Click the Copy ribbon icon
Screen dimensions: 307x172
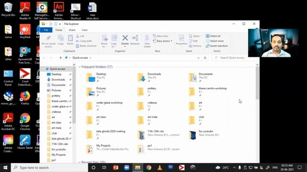pos(61,40)
